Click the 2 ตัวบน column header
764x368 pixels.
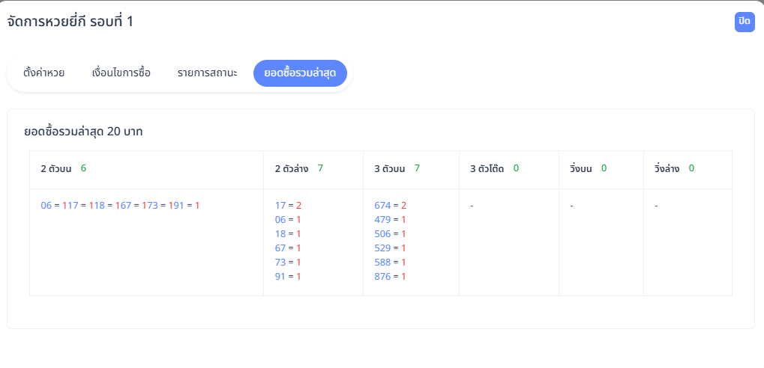pyautogui.click(x=56, y=169)
